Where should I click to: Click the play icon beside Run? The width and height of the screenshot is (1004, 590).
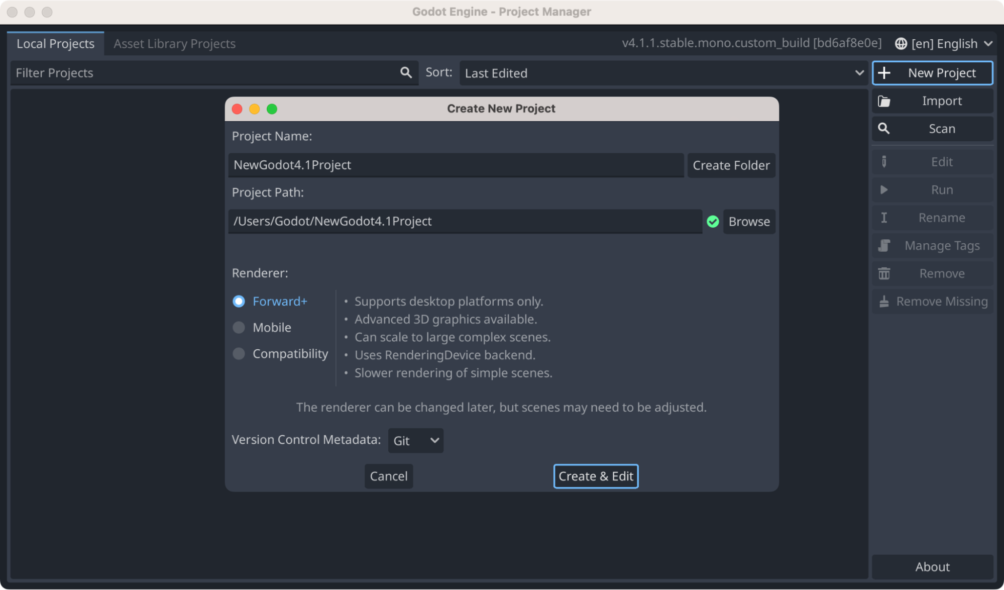click(884, 190)
